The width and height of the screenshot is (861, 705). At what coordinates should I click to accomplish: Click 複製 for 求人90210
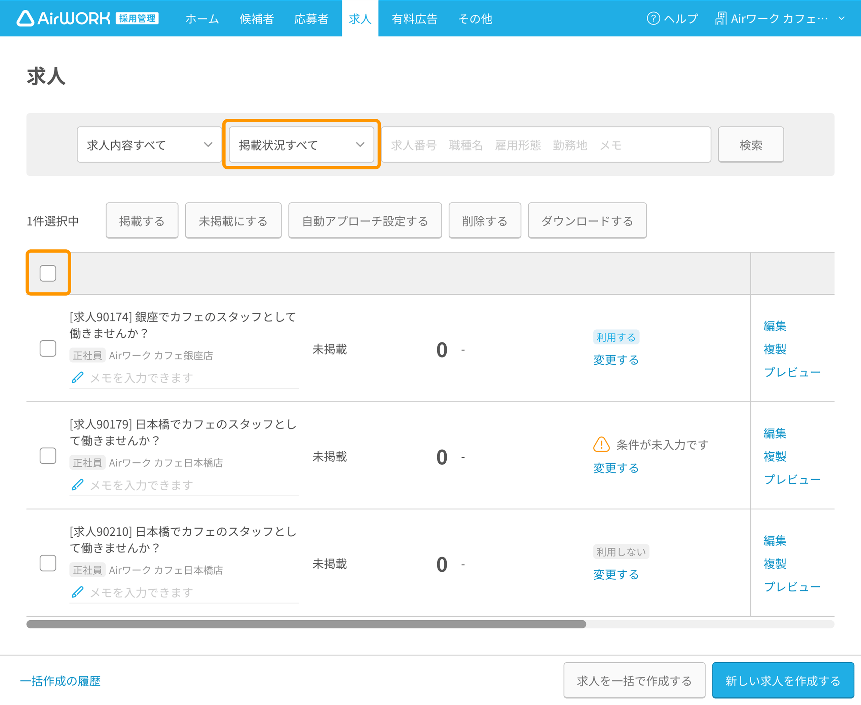pyautogui.click(x=775, y=563)
